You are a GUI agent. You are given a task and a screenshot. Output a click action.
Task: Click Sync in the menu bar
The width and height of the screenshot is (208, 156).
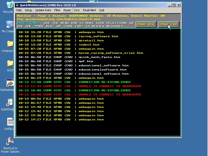pos(77,10)
